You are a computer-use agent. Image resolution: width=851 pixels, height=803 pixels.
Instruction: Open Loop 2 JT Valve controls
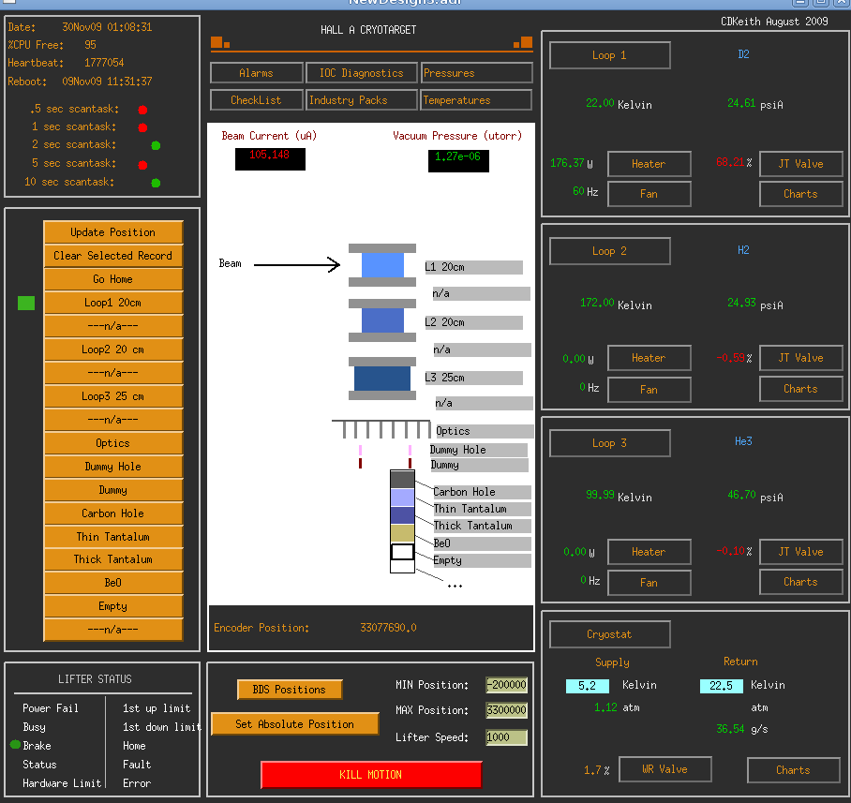(x=801, y=358)
